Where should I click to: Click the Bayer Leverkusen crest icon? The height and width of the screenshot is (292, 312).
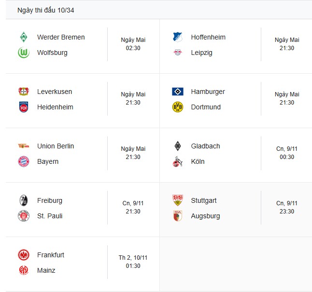pyautogui.click(x=23, y=92)
